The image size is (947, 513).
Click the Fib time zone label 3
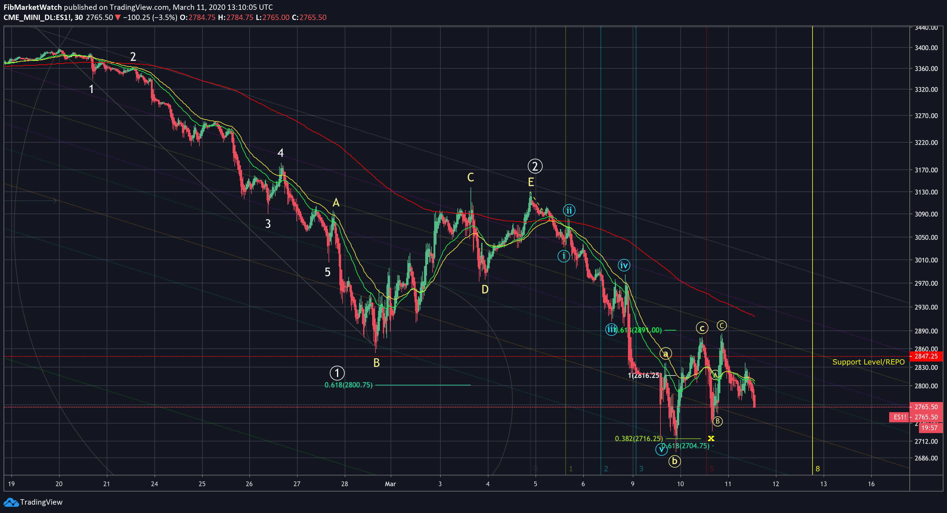point(641,469)
